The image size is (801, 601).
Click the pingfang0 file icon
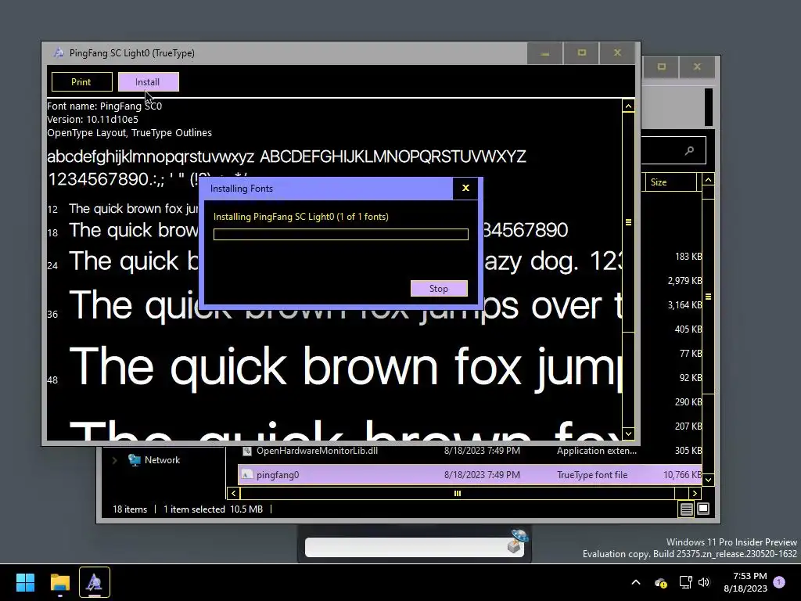[246, 475]
